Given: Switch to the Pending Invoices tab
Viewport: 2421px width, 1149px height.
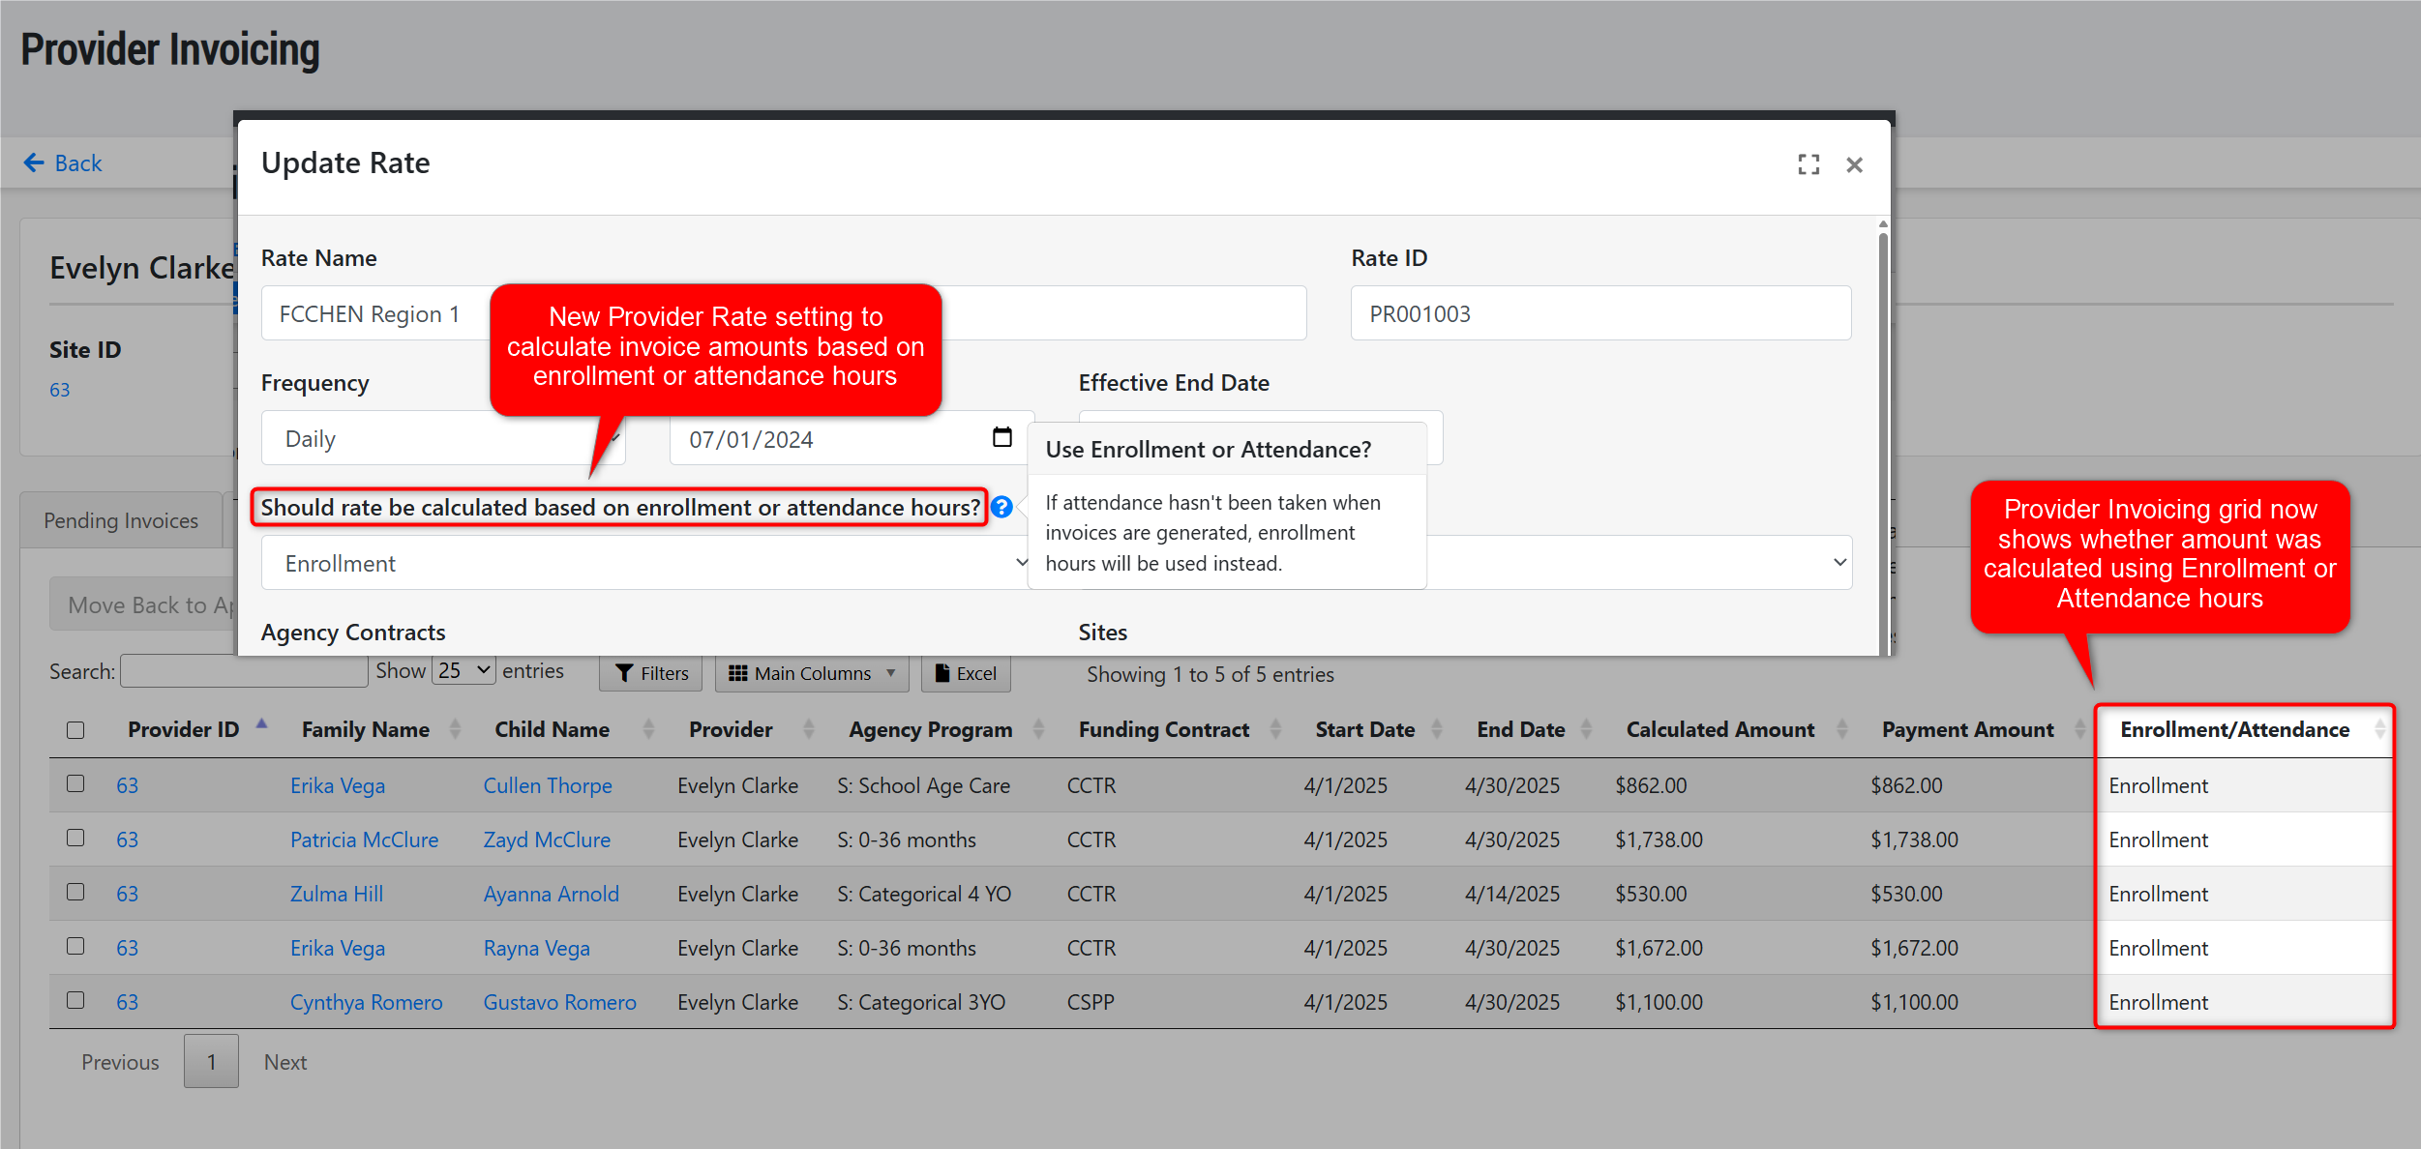Looking at the screenshot, I should click(x=121, y=520).
